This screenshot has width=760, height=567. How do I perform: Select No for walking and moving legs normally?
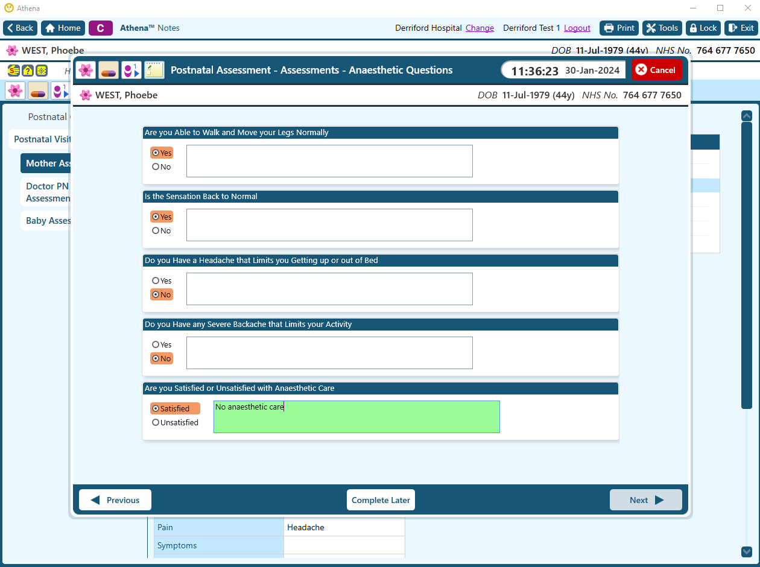pyautogui.click(x=162, y=166)
